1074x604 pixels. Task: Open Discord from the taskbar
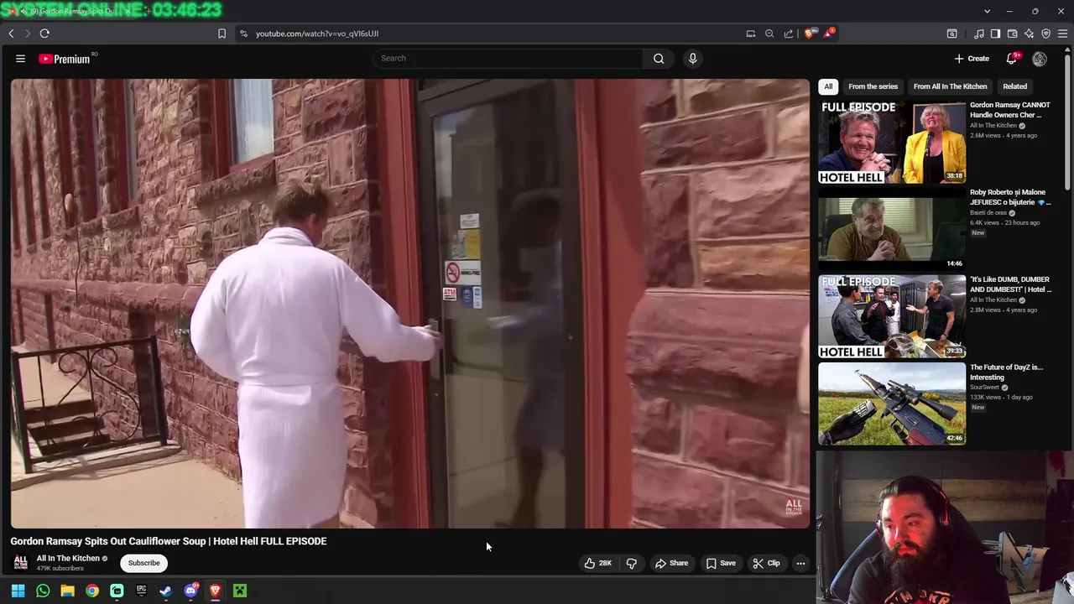(190, 591)
